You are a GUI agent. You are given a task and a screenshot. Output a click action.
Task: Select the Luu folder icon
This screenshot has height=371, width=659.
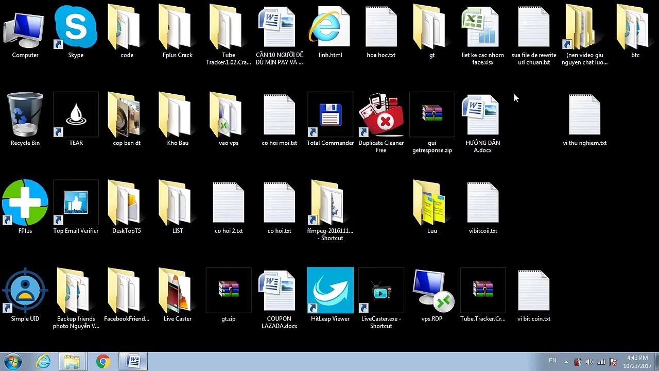click(432, 208)
